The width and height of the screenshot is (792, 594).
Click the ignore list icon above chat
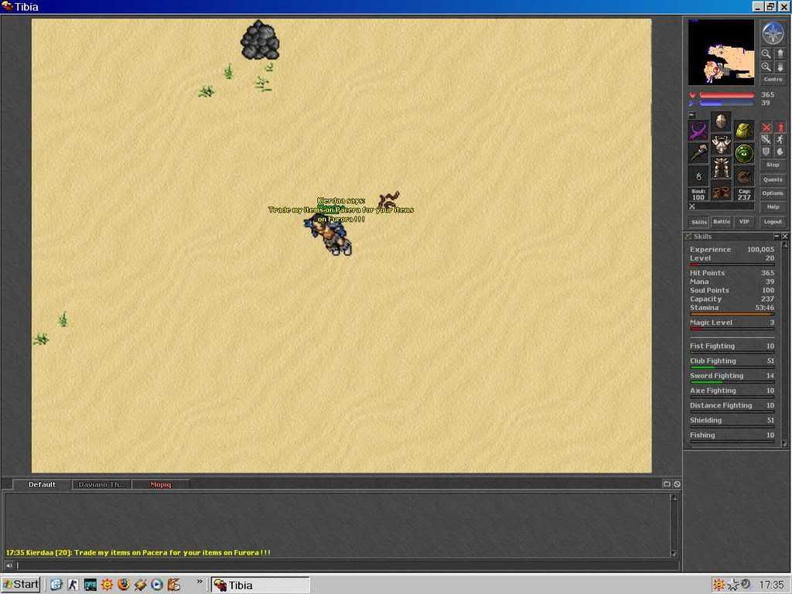coord(677,484)
